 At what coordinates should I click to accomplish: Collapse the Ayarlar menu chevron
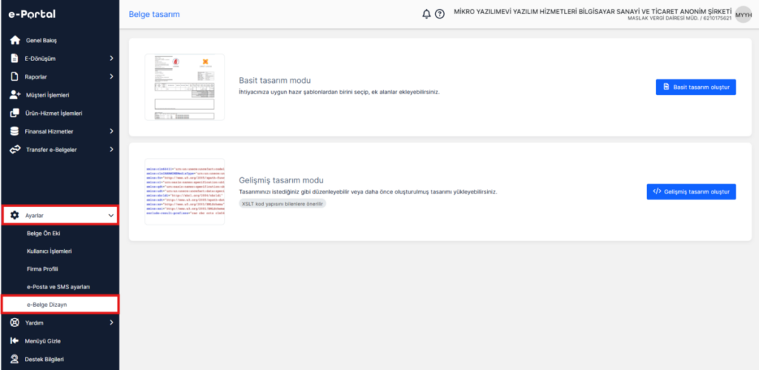(x=111, y=216)
